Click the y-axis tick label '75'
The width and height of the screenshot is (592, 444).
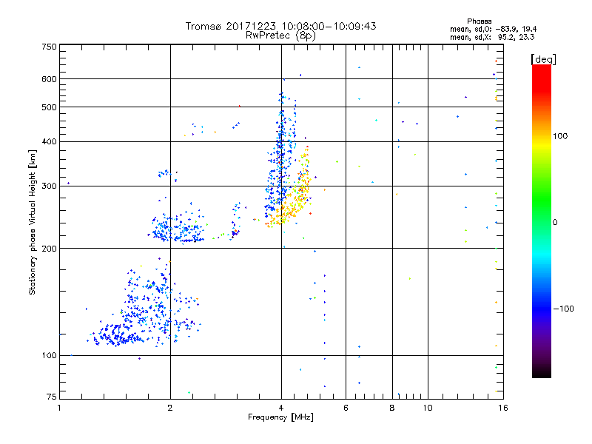point(52,397)
